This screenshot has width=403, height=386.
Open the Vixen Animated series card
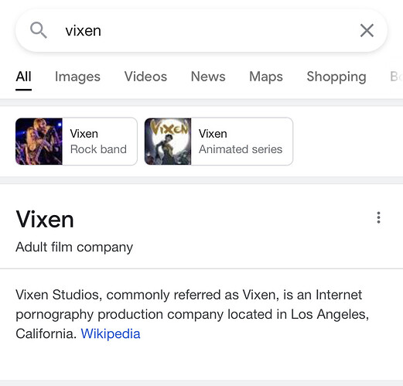click(219, 142)
